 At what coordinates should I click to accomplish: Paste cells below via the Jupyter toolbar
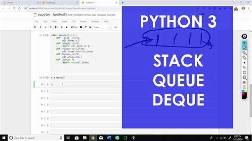click(x=56, y=27)
